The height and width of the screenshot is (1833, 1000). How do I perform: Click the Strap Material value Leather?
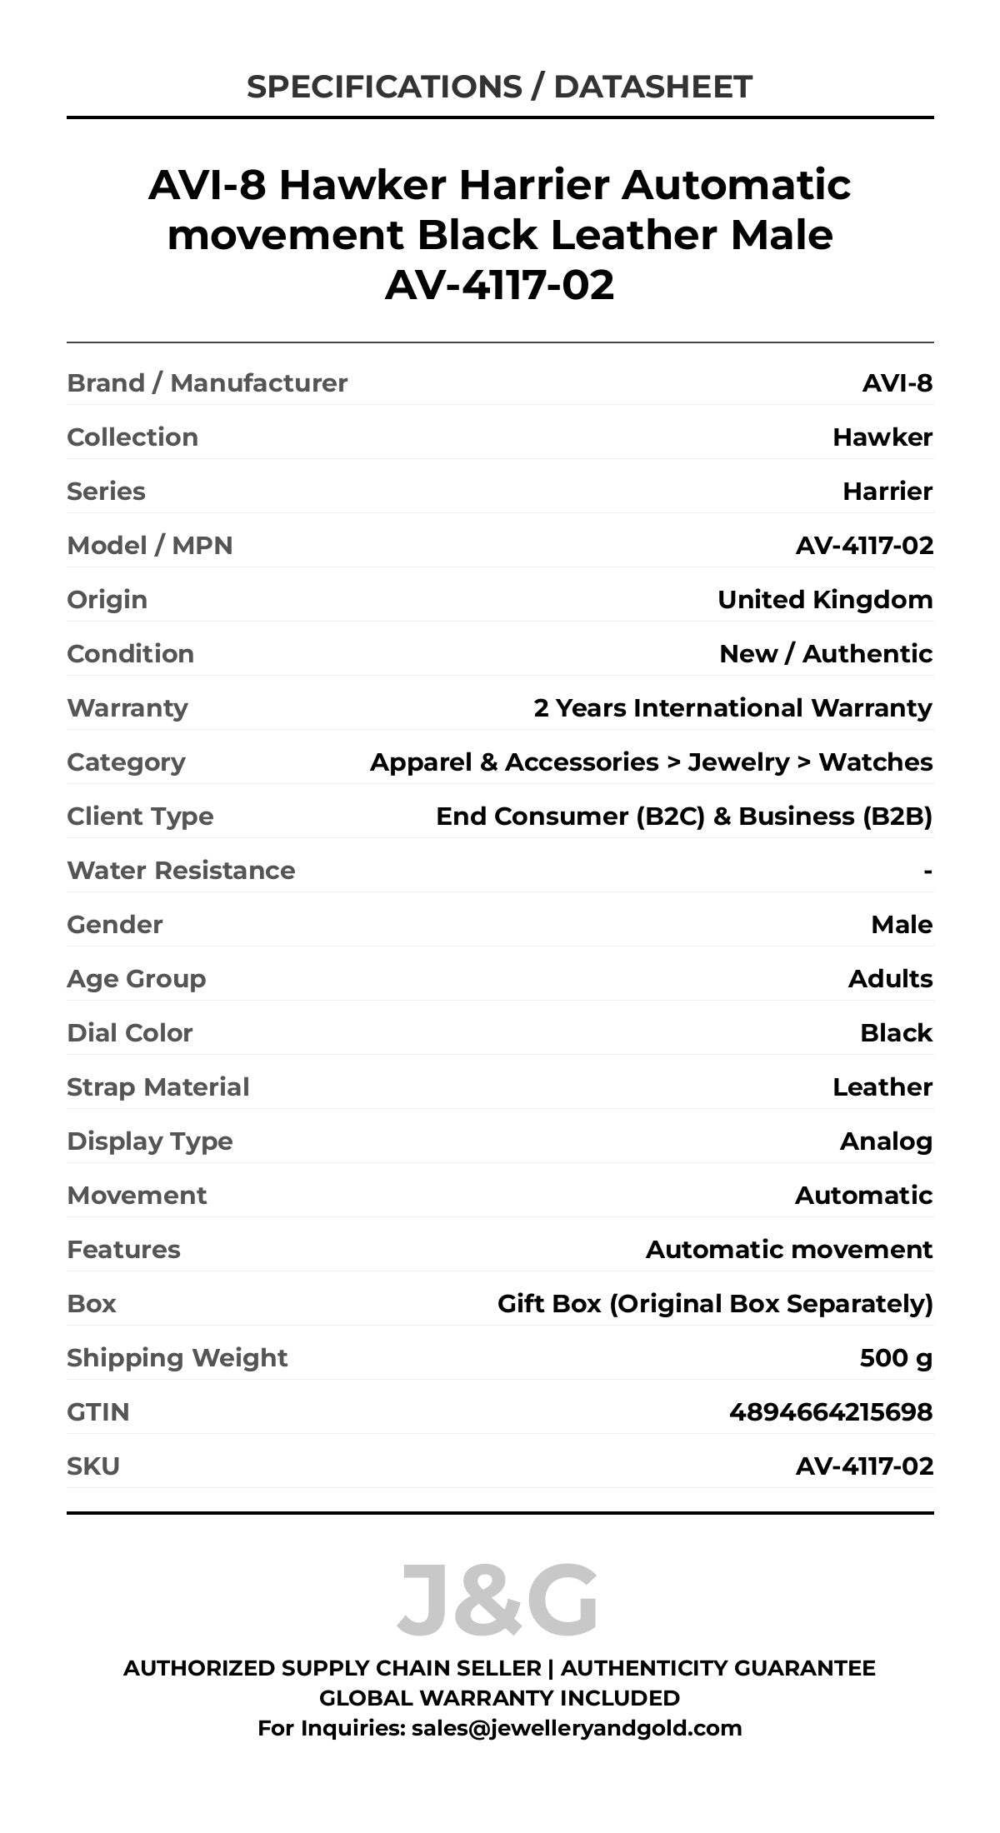(x=882, y=1086)
